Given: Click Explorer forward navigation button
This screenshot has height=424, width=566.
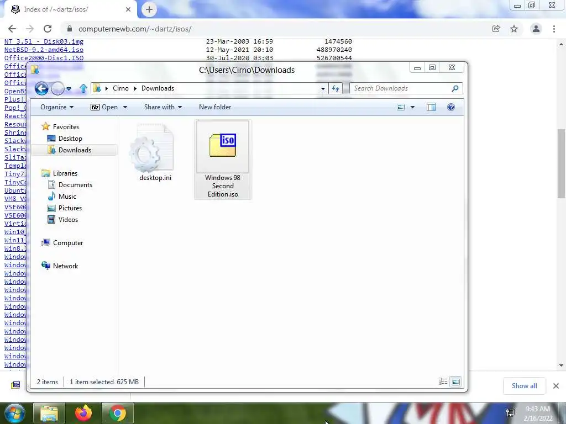Looking at the screenshot, I should pos(57,88).
